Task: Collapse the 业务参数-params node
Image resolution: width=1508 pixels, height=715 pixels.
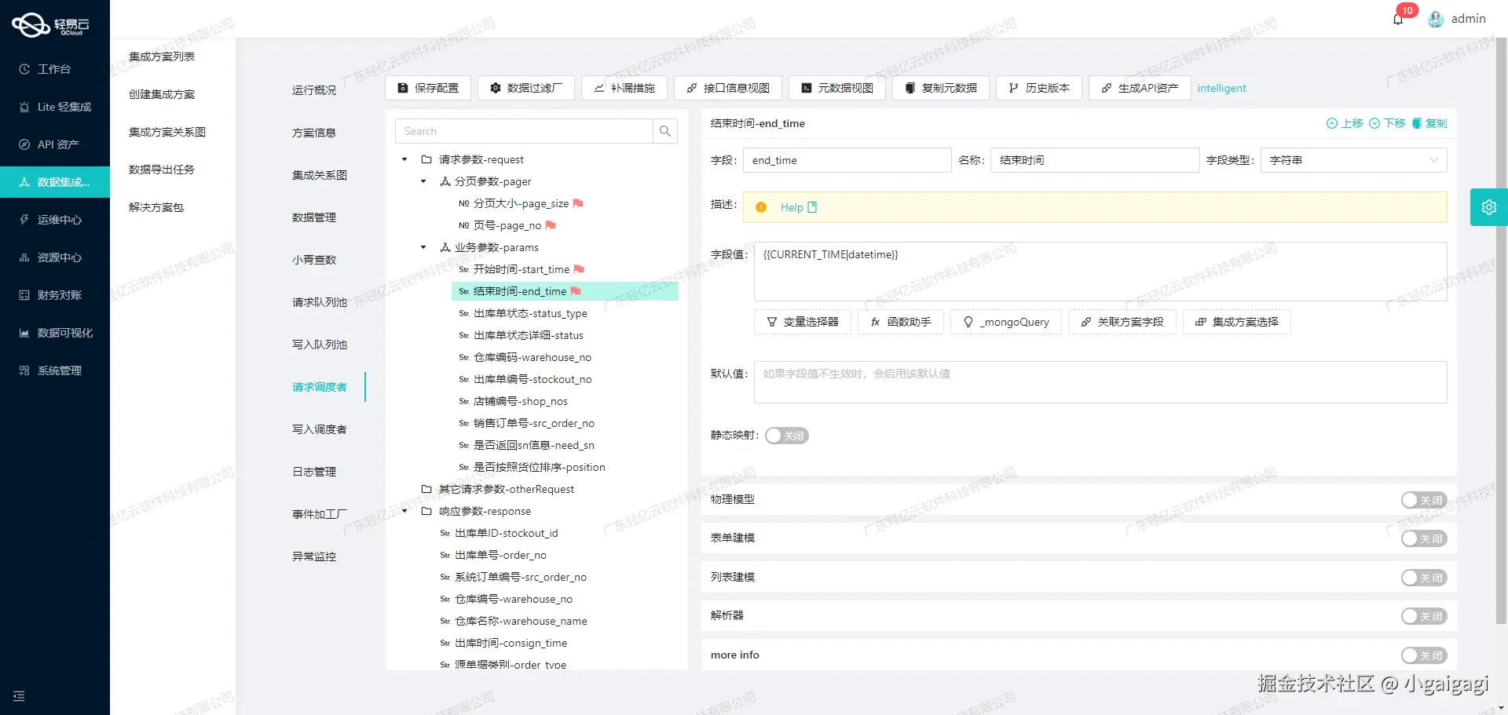Action: (x=423, y=247)
